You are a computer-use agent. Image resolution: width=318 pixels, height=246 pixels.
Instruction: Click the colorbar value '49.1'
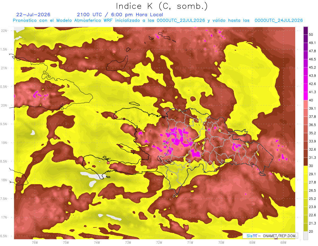pyautogui.click(x=312, y=43)
